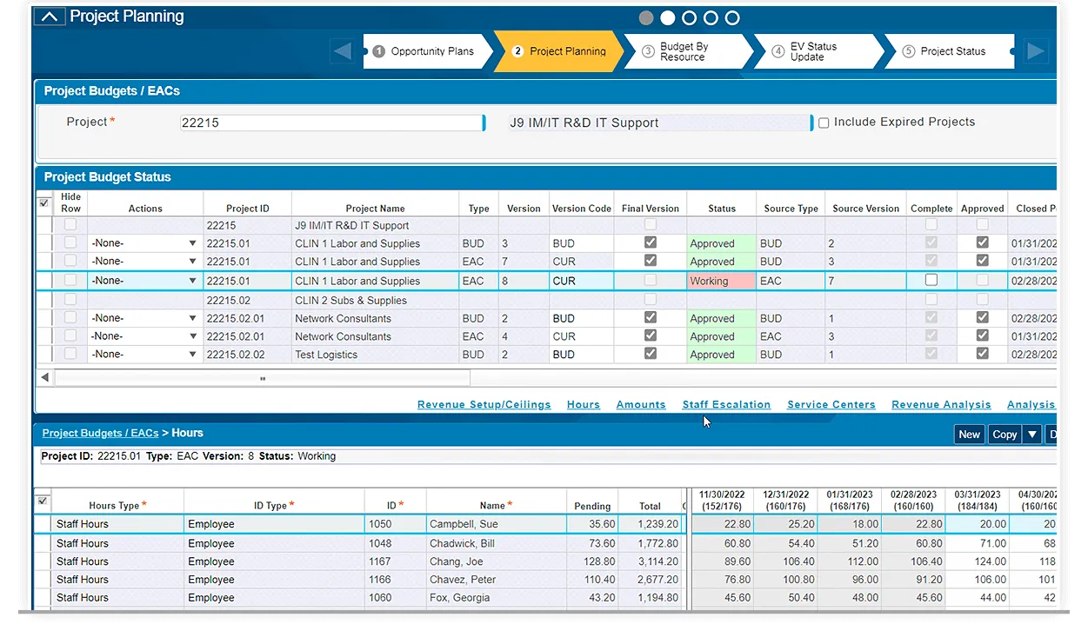Image resolution: width=1088 pixels, height=631 pixels.
Task: Open the Copy button dropdown arrow
Action: [1032, 435]
